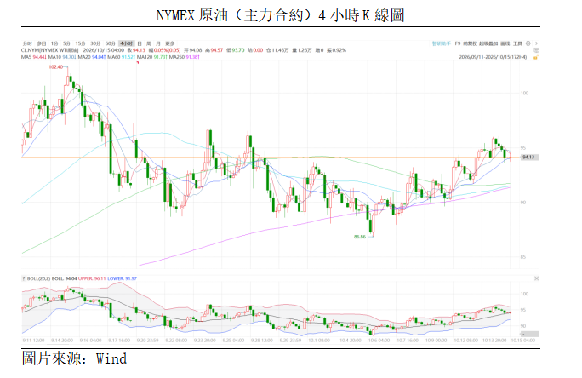Switch to the 周 weekly period tab
Screen dimensions: 582x378
pyautogui.click(x=149, y=43)
